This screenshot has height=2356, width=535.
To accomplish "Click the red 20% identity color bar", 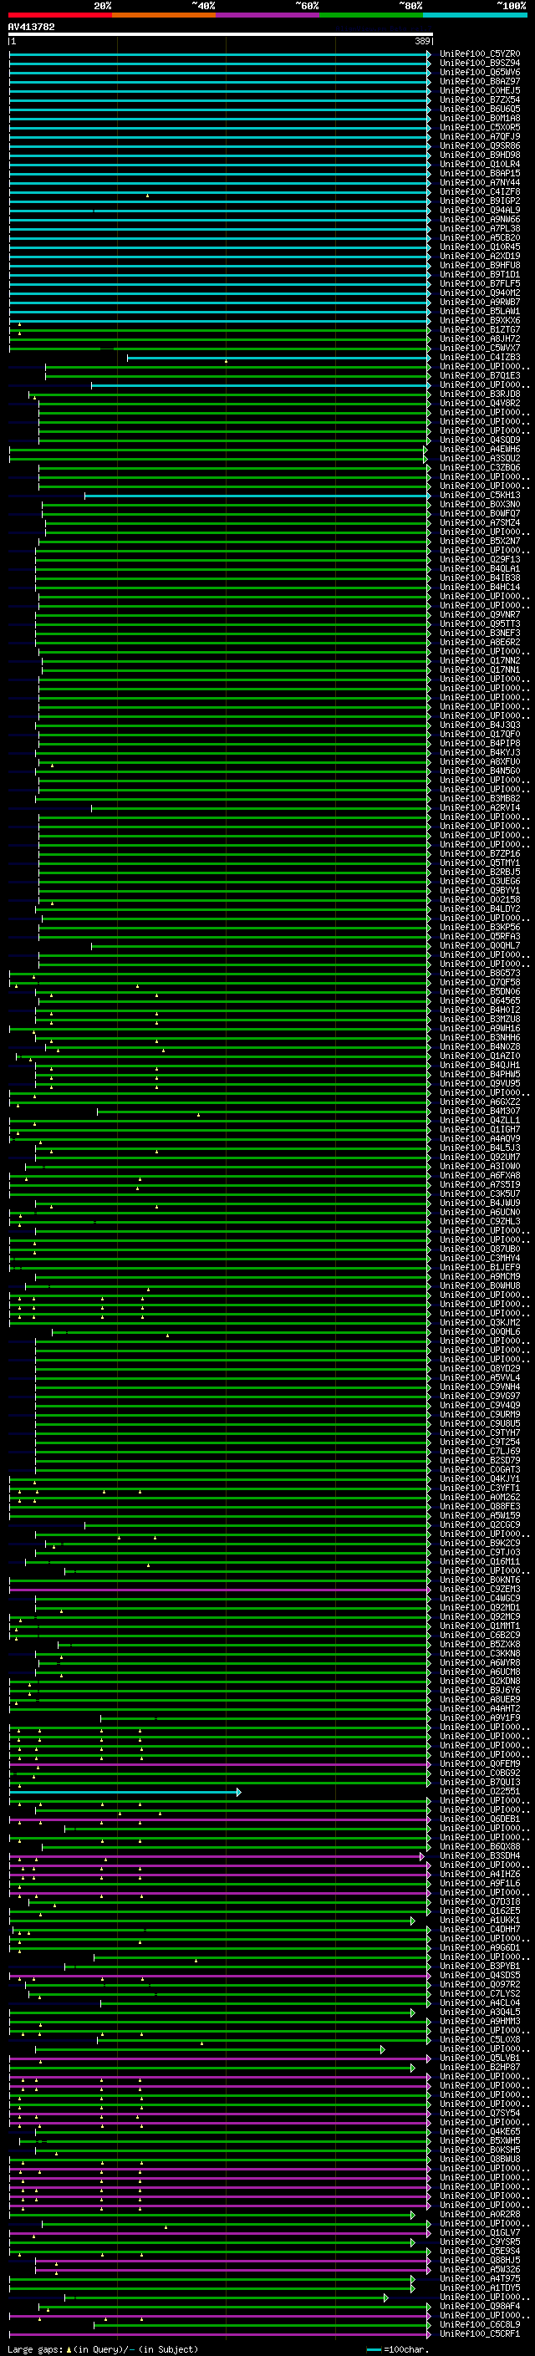I will 59,15.
